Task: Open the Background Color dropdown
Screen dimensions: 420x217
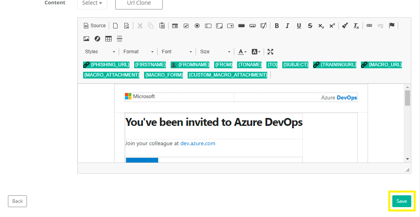Action: coord(256,52)
